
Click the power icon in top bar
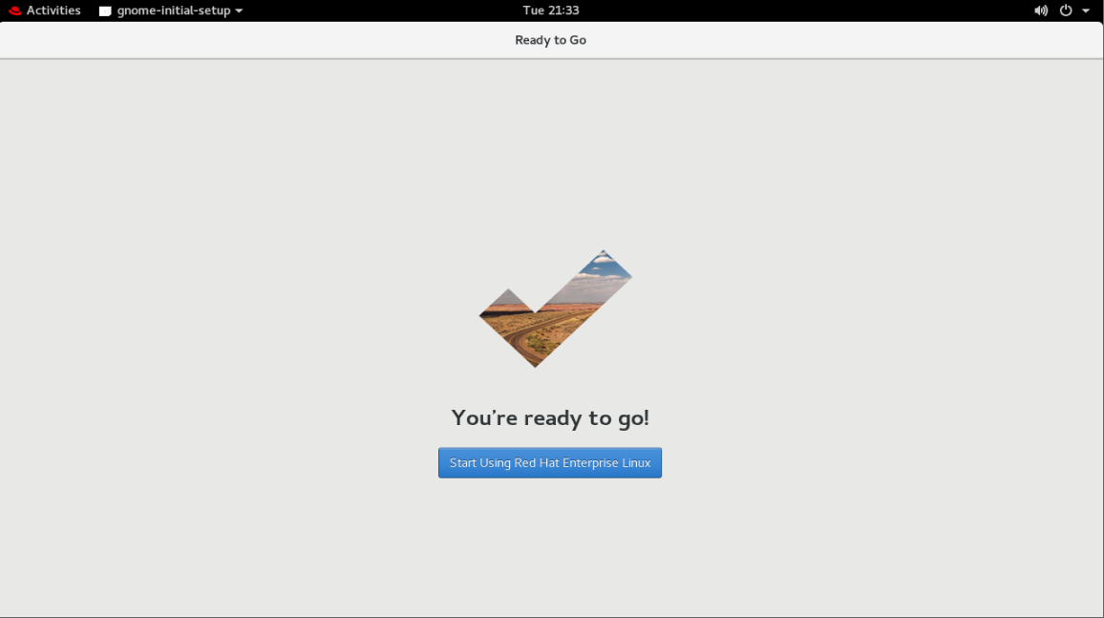click(1066, 11)
